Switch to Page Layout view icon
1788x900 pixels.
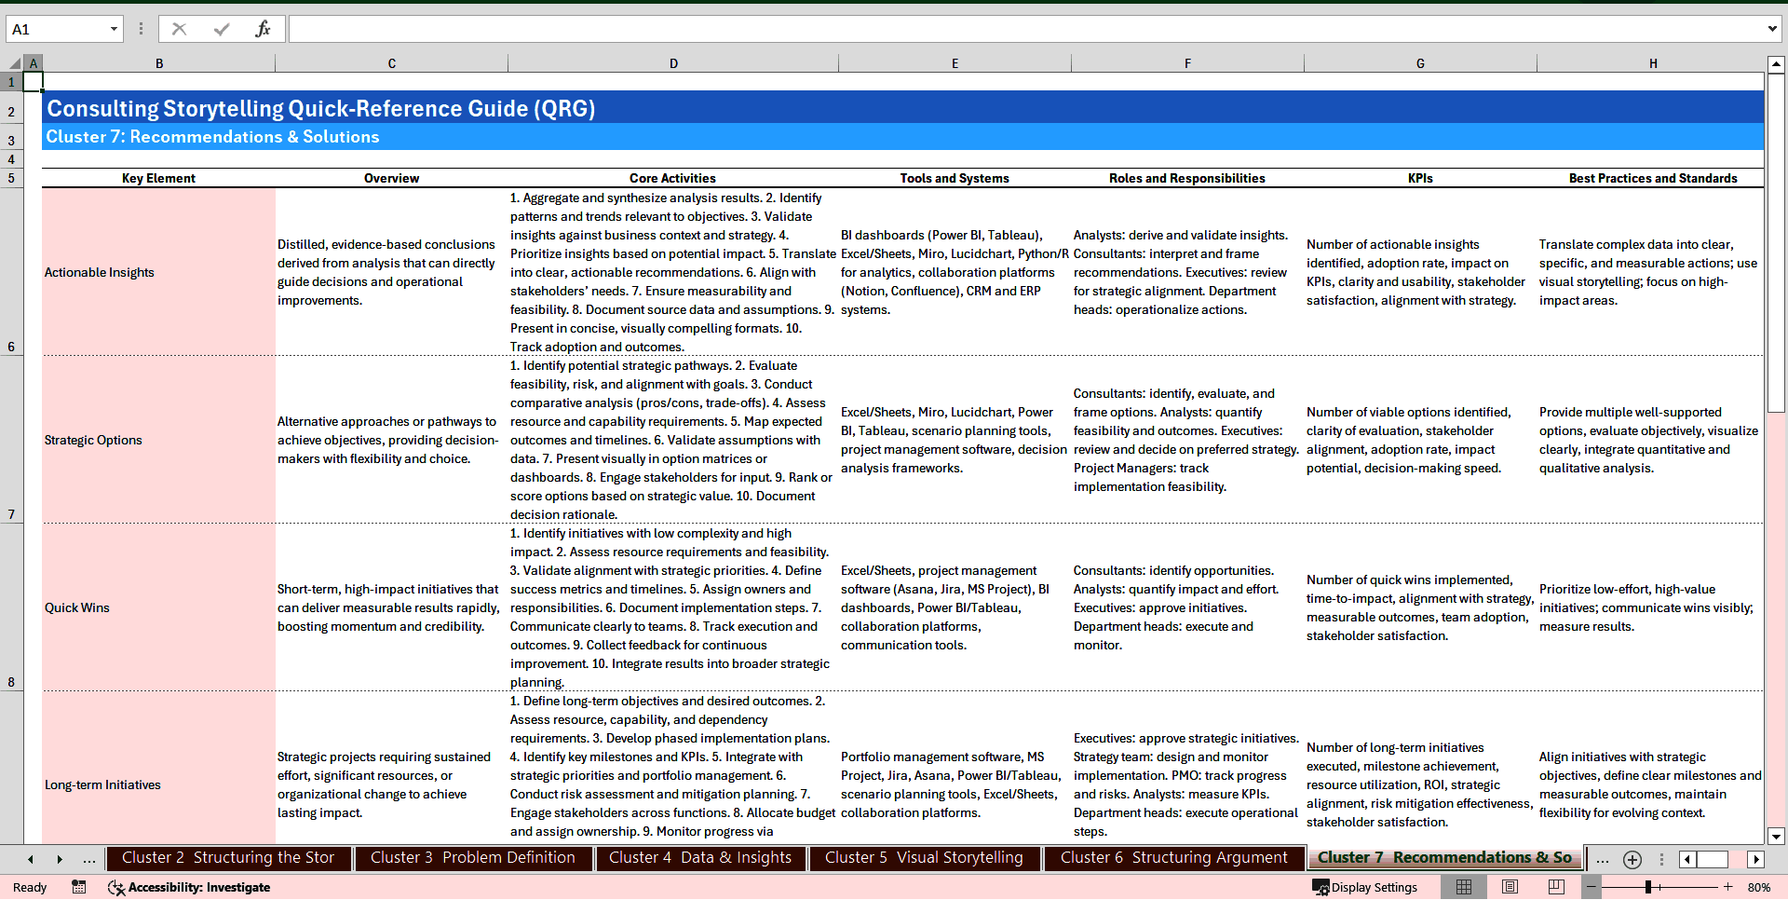1510,887
